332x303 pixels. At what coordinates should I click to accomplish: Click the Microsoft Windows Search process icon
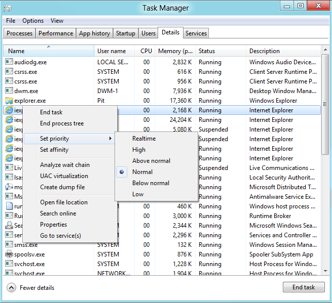click(x=9, y=225)
